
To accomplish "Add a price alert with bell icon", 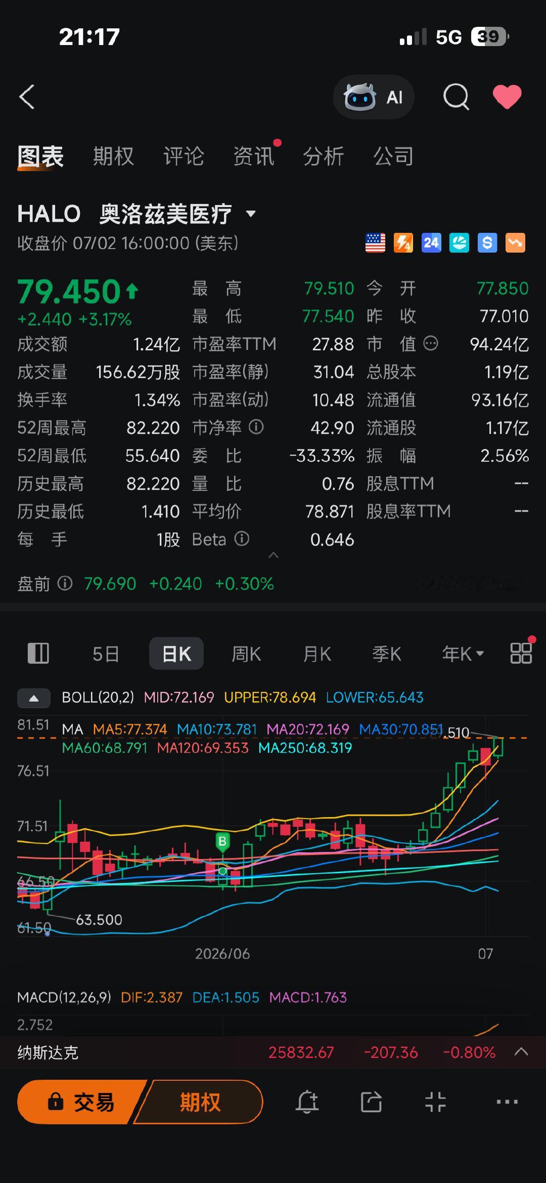I will coord(307,1102).
